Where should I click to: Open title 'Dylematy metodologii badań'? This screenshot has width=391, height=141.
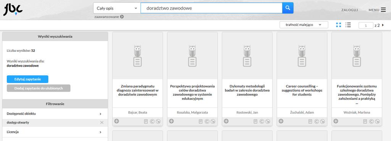[247, 91]
